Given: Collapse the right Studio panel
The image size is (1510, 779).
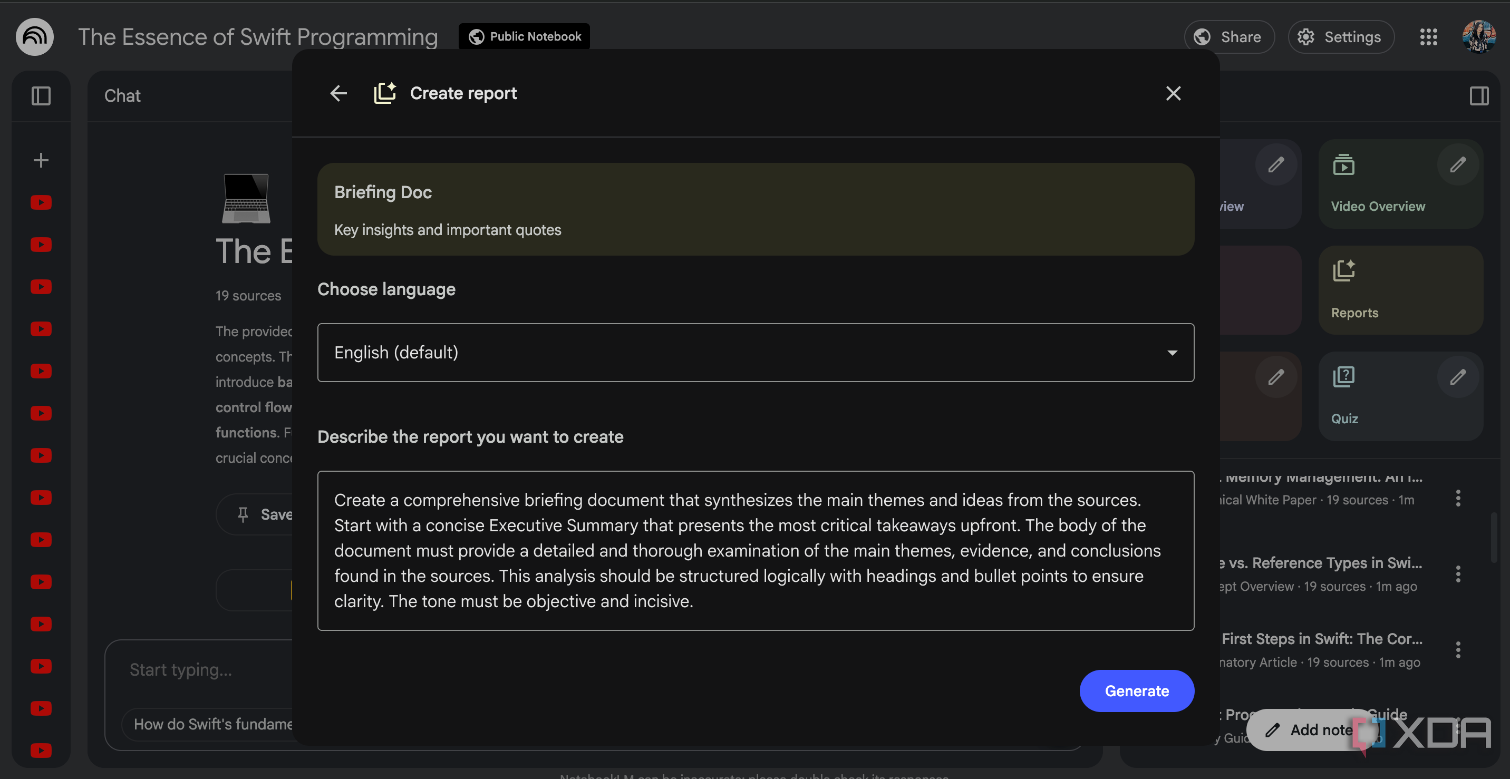Looking at the screenshot, I should (x=1478, y=95).
